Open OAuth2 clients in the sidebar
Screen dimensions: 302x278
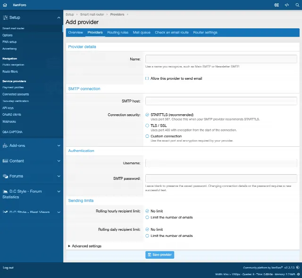[x=12, y=114]
